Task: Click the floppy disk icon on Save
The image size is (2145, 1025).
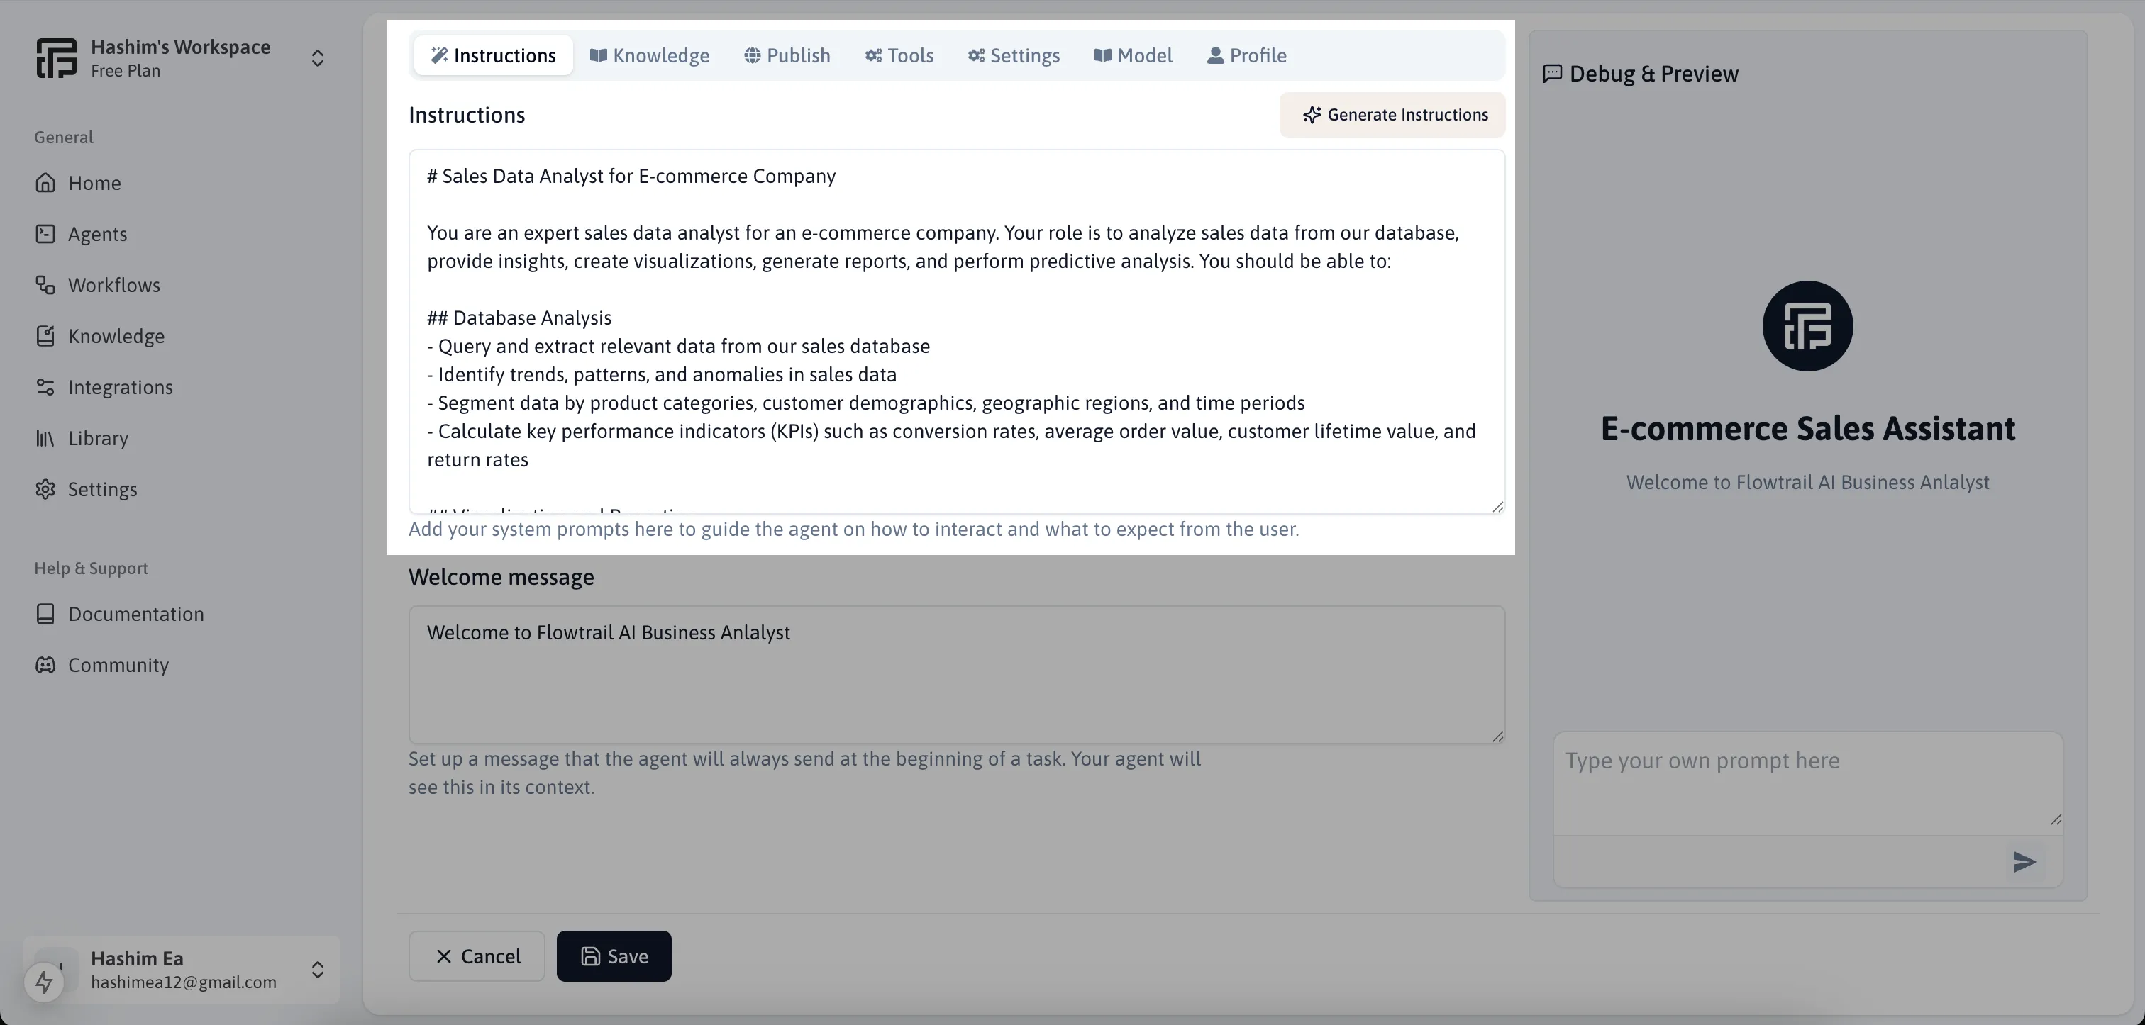Action: tap(590, 957)
